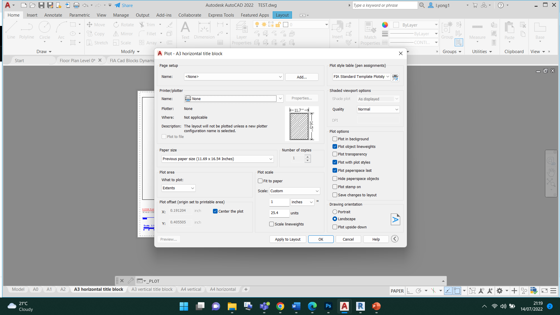This screenshot has width=560, height=315.
Task: Open the Quality Normal dropdown
Action: point(378,109)
